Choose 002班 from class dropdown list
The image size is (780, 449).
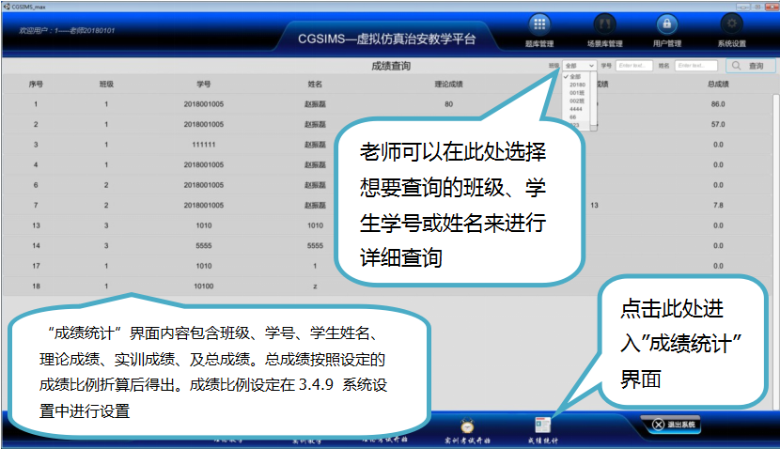pos(577,101)
